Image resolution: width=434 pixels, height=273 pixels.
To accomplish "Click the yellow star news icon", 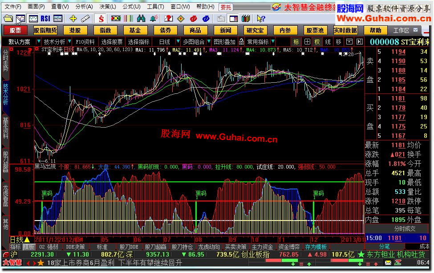I will click(41, 263).
